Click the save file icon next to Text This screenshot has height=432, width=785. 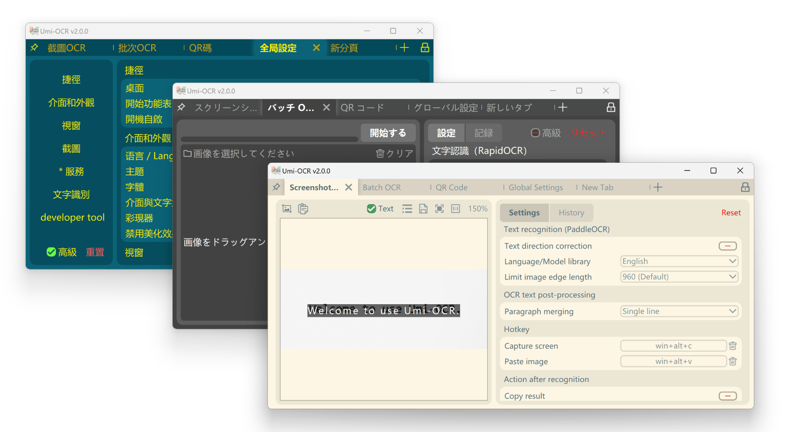point(423,209)
